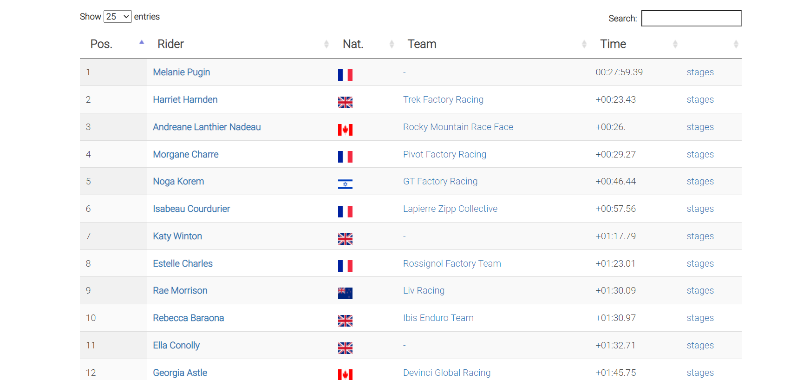The height and width of the screenshot is (380, 803).
Task: Open the Ibis Enduro Team link
Action: point(438,318)
